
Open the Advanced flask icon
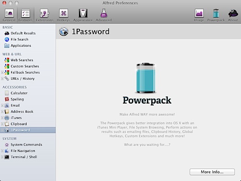pos(104,15)
